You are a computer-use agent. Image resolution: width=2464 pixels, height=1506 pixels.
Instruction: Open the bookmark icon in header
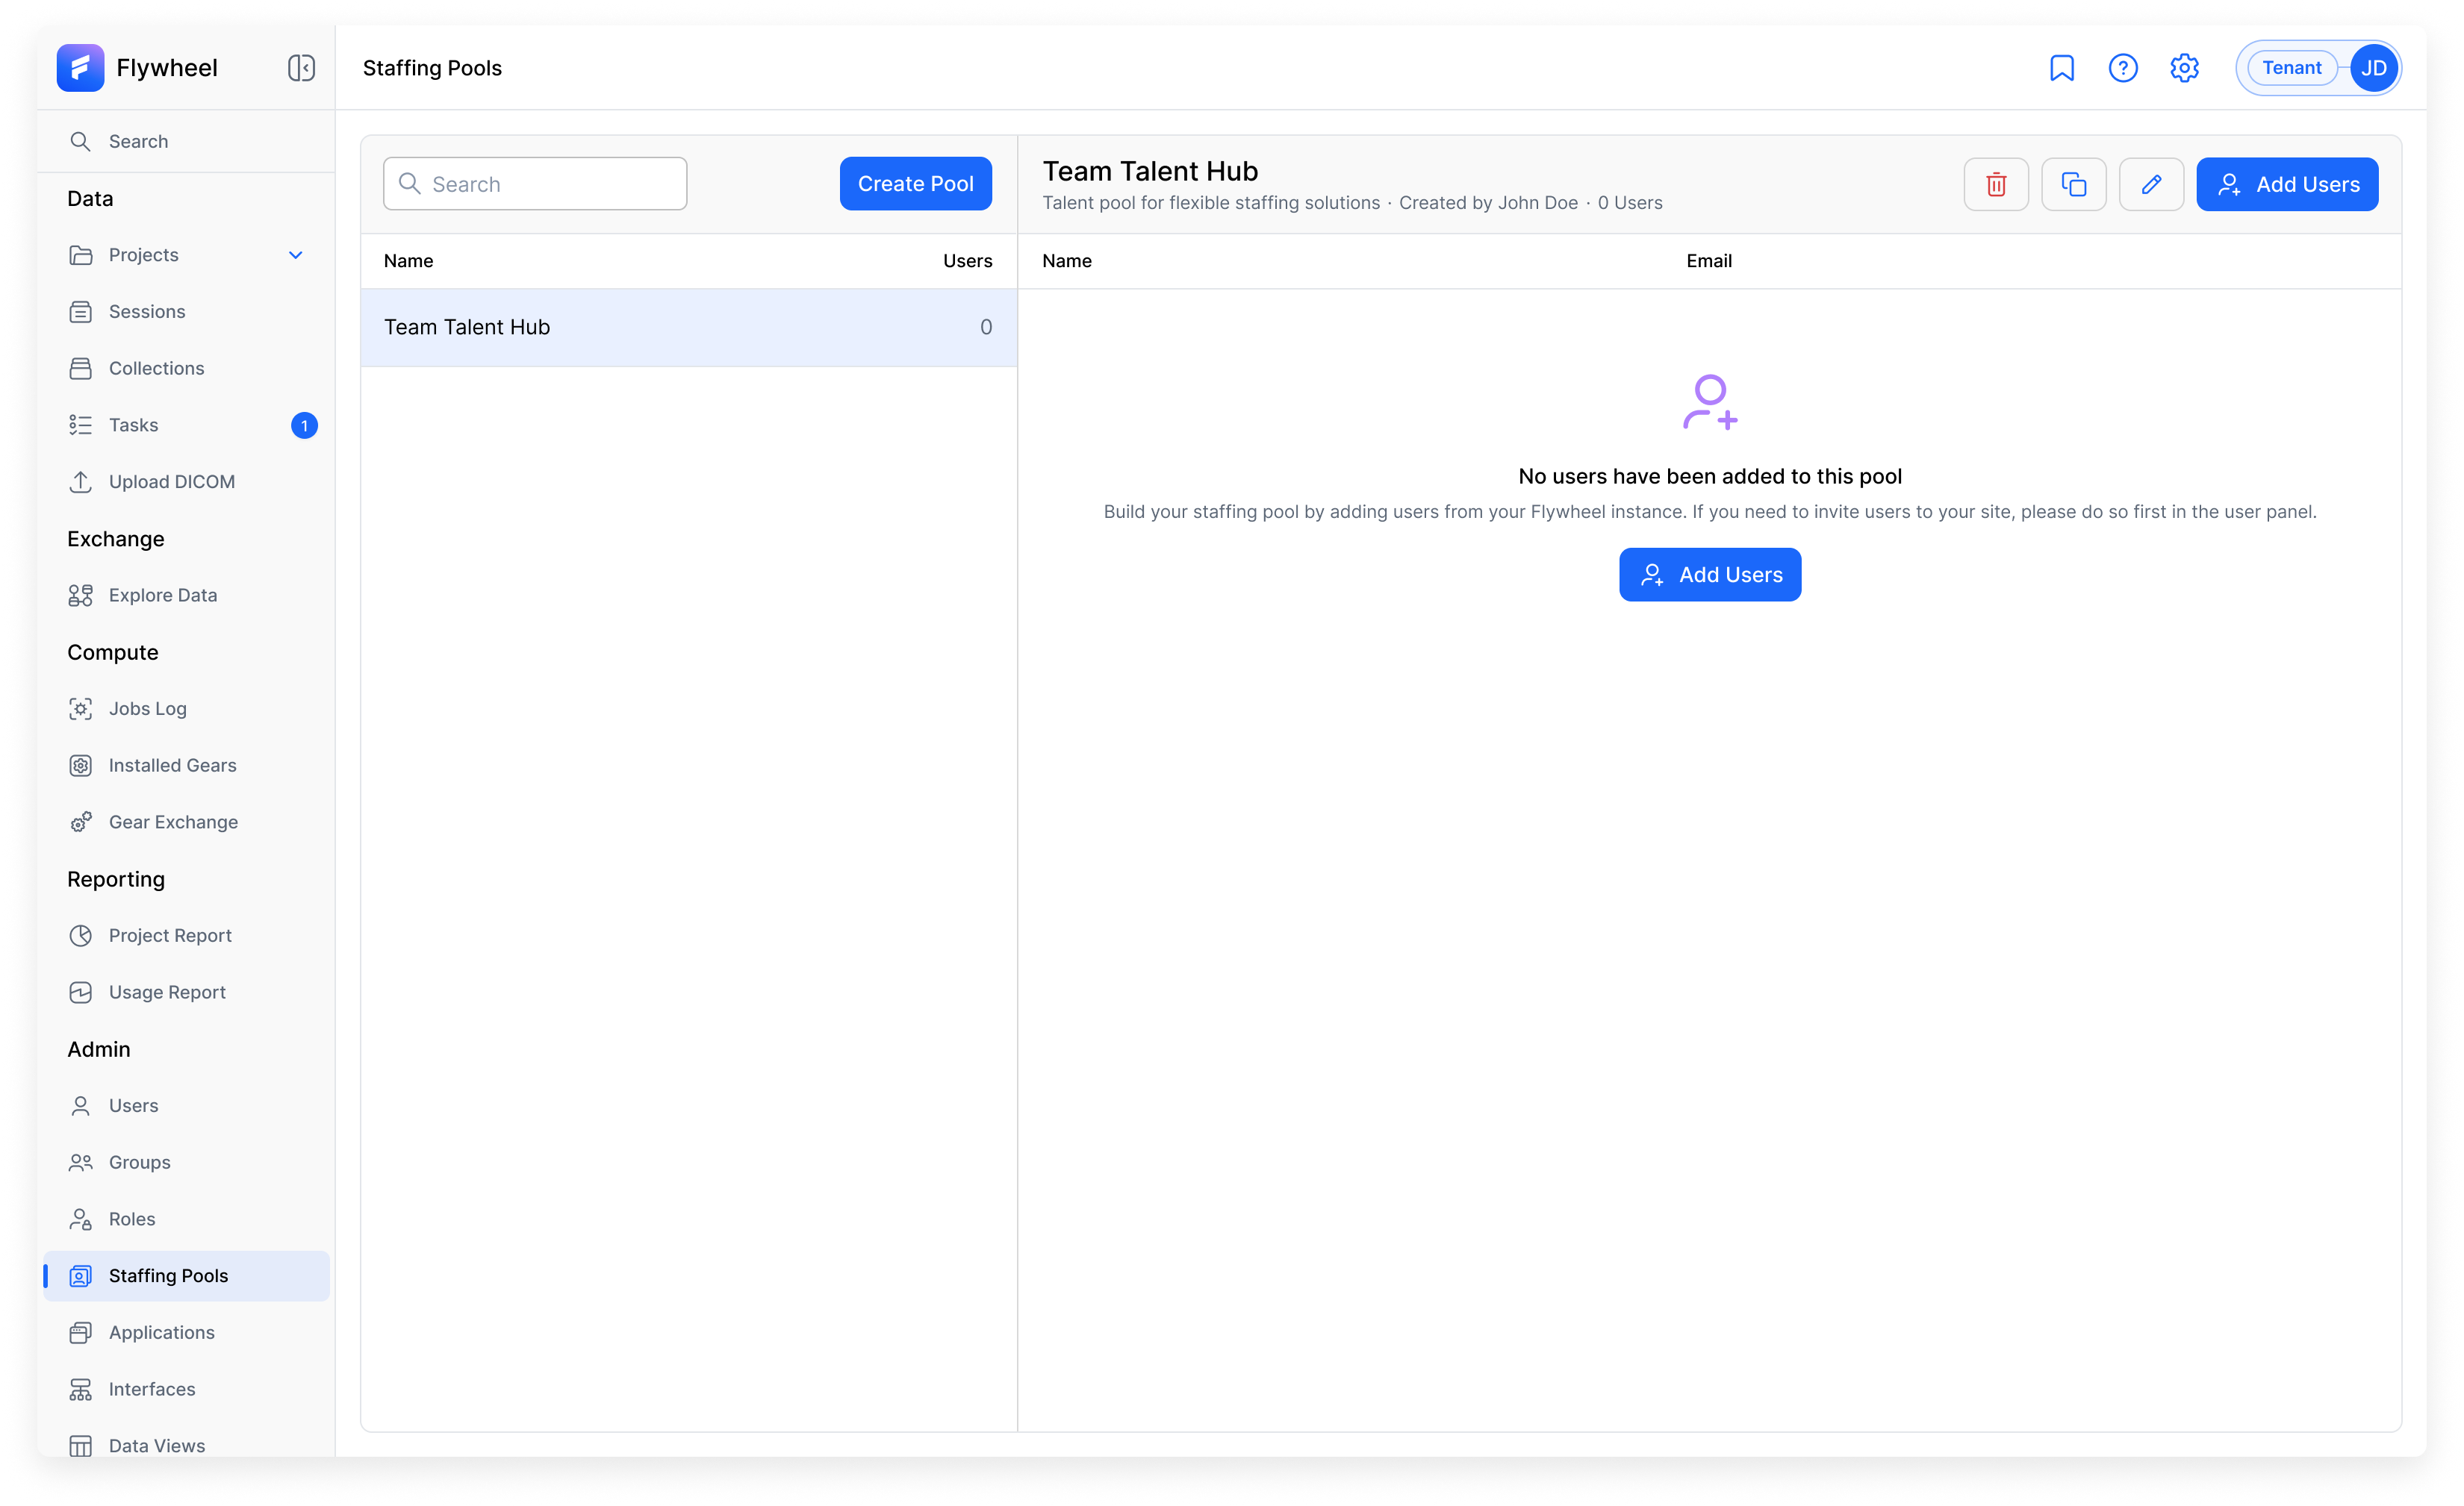coord(2061,68)
